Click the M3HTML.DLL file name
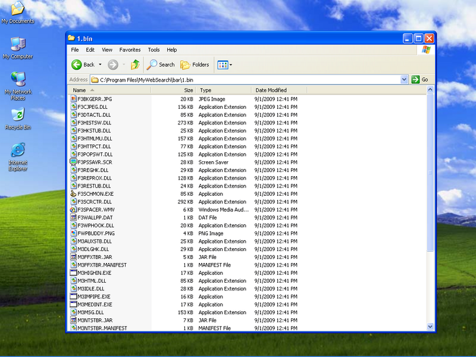 click(x=92, y=280)
